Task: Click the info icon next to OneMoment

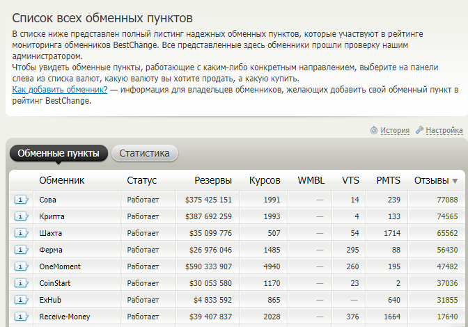Action: tap(21, 266)
